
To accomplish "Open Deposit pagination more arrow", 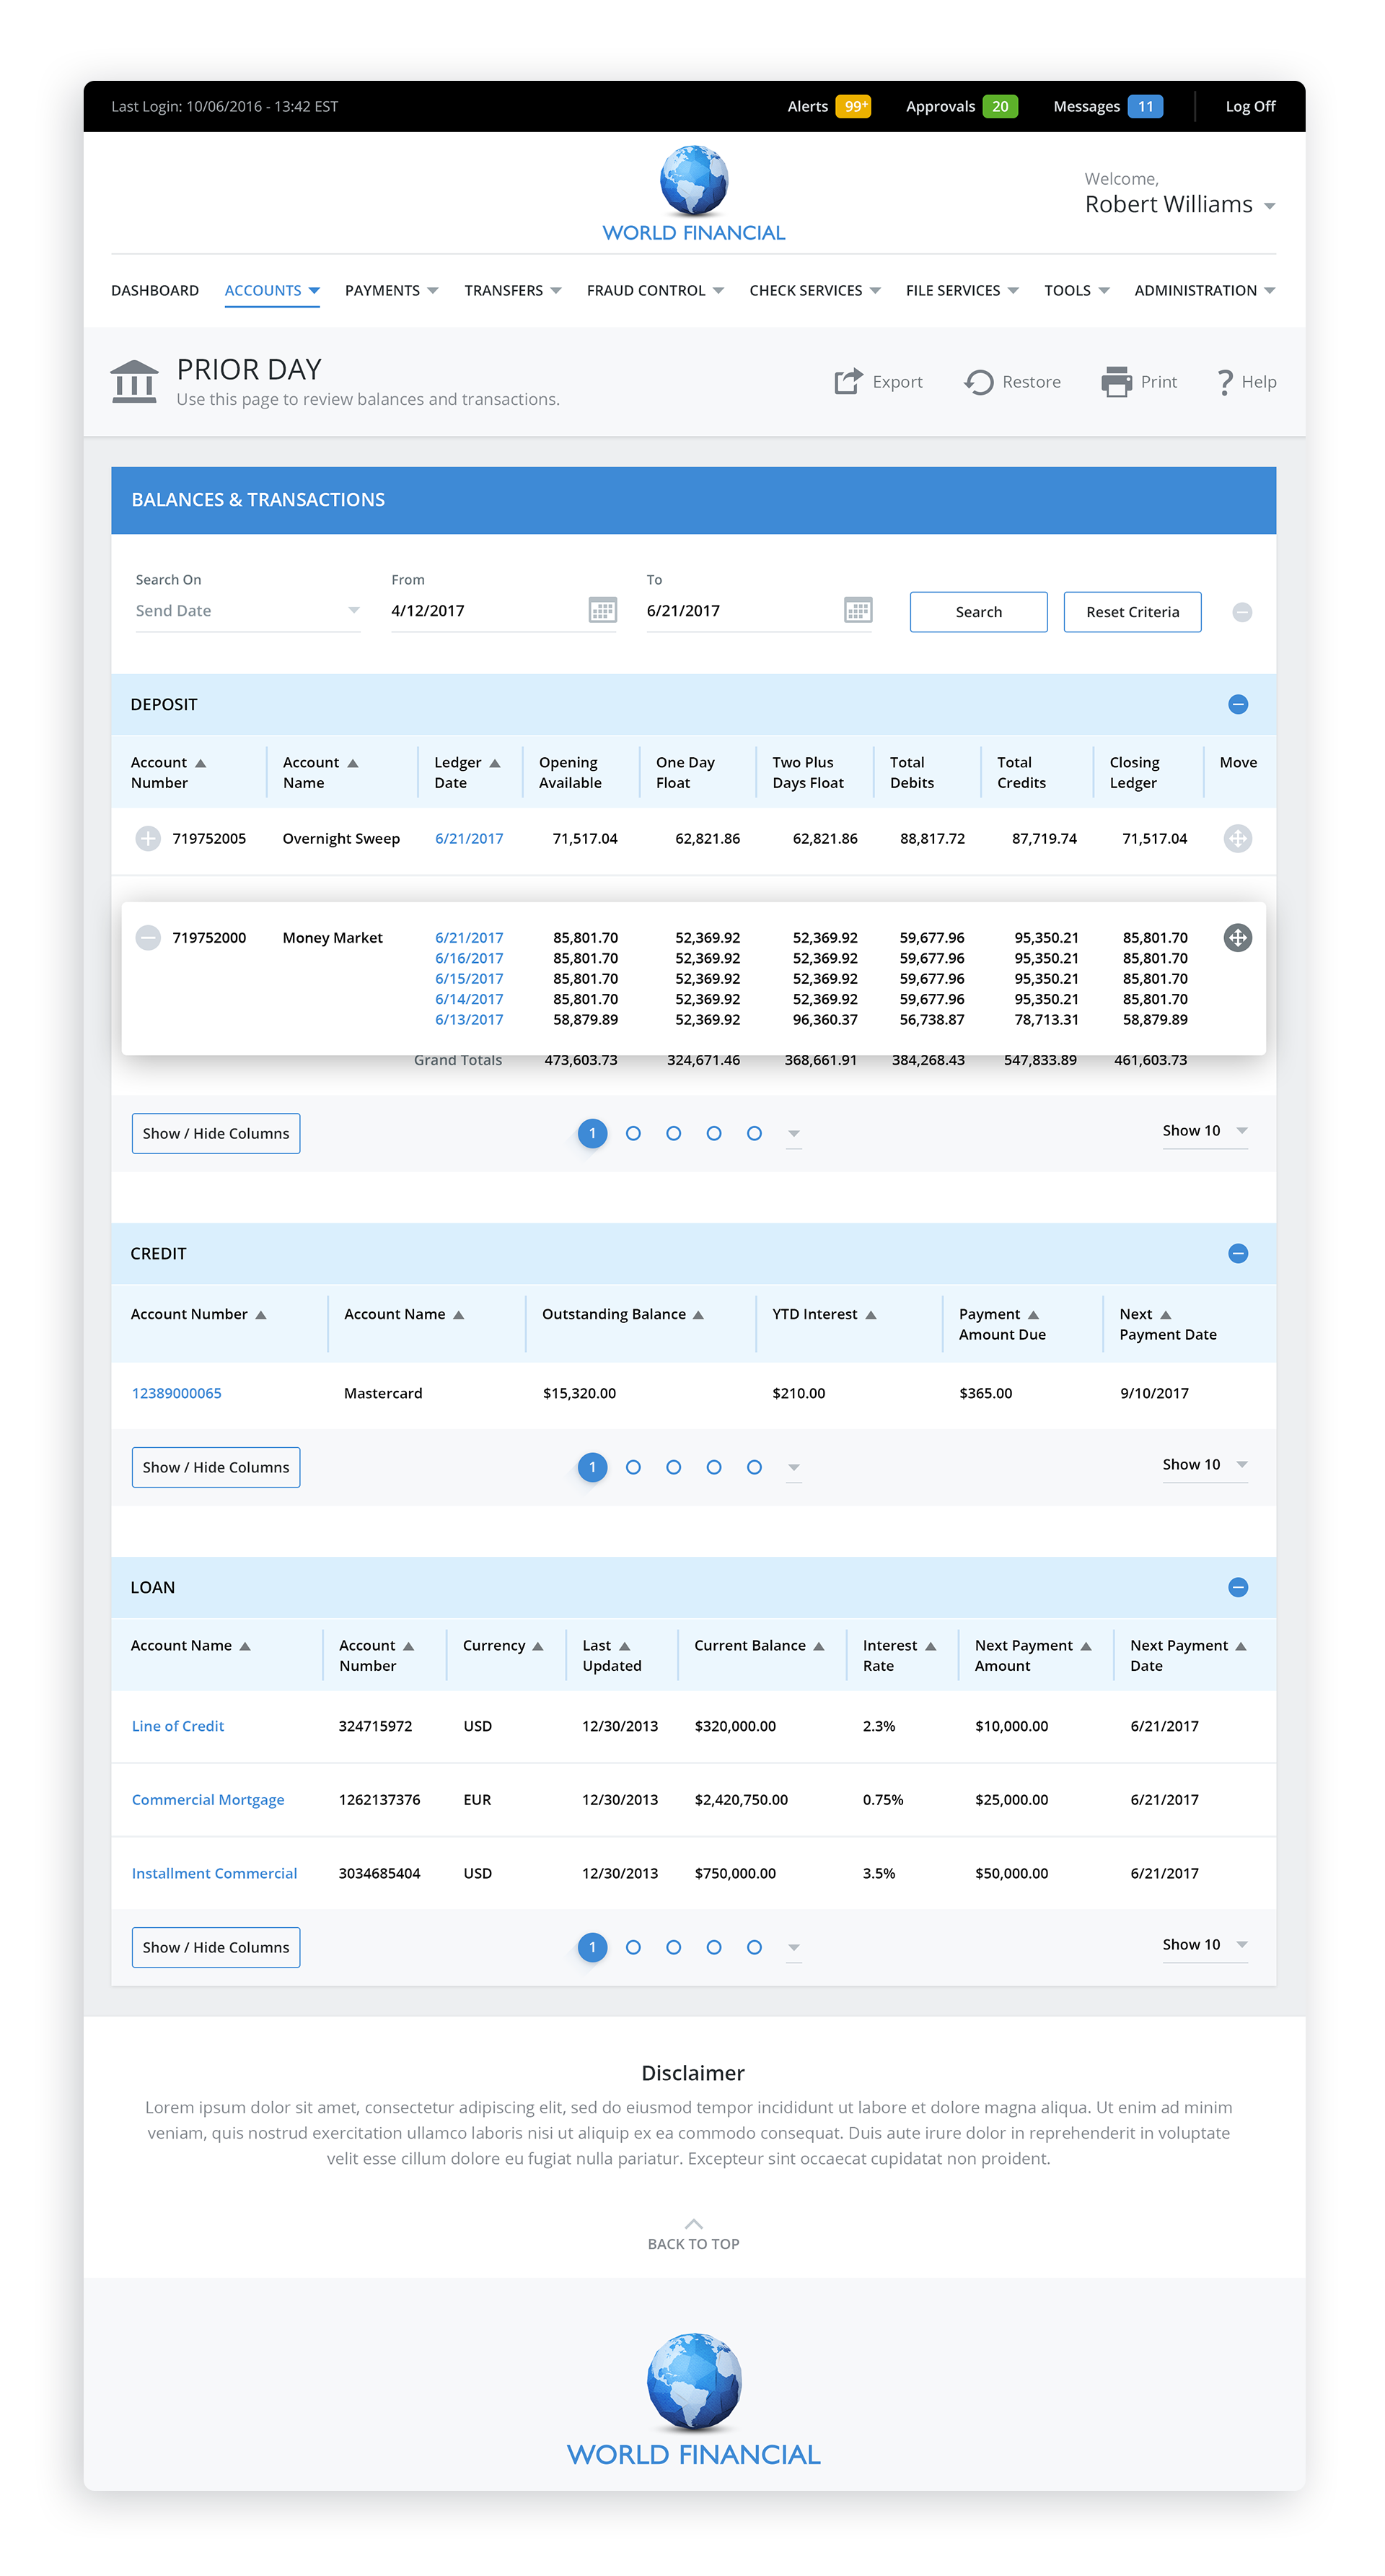I will pyautogui.click(x=793, y=1134).
